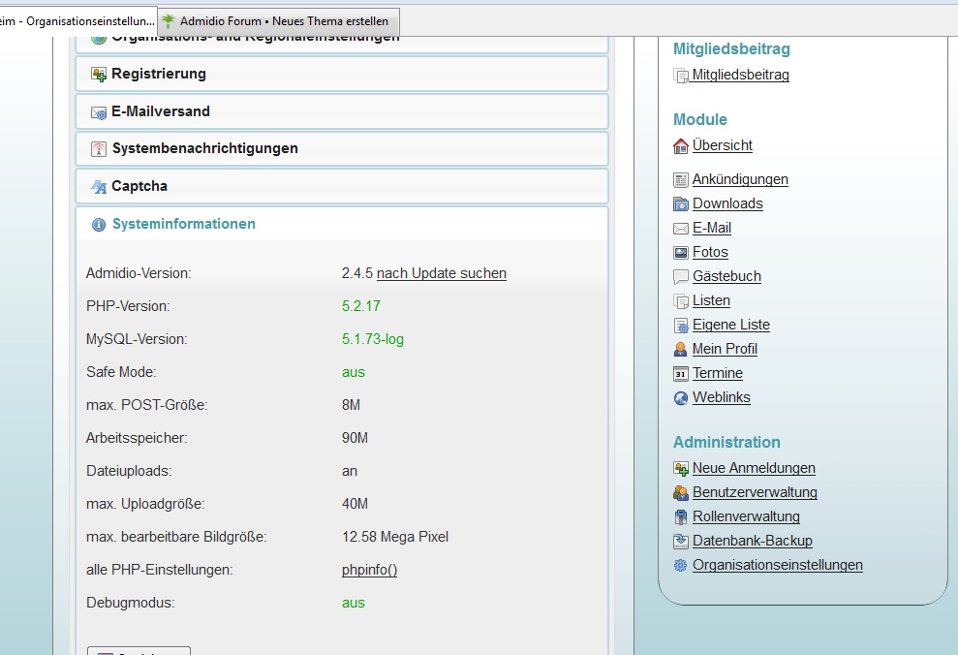958x655 pixels.
Task: Click the Ankündigungen icon in sidebar
Action: pos(681,180)
